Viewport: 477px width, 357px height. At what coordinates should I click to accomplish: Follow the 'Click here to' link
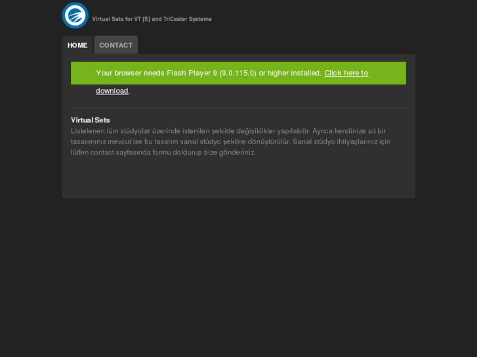346,73
